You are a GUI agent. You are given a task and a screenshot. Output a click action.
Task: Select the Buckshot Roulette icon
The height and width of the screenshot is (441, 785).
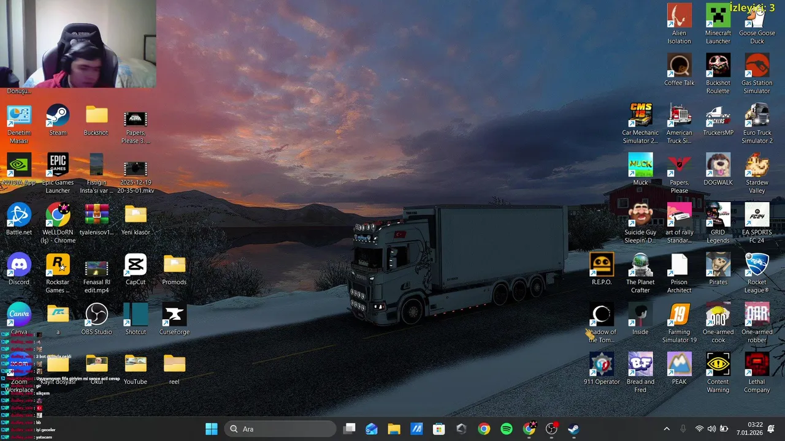tap(718, 74)
